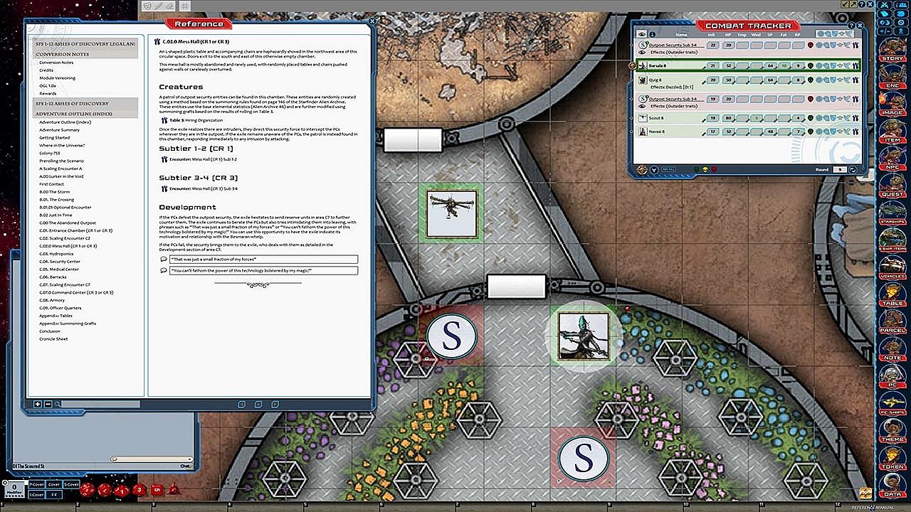
Task: Expand all entries in Reference index
Action: (38, 405)
